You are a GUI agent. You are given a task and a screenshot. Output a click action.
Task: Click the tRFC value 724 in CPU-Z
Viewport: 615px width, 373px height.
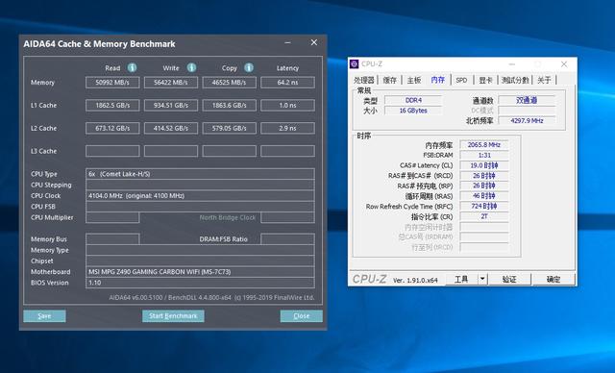coord(484,206)
